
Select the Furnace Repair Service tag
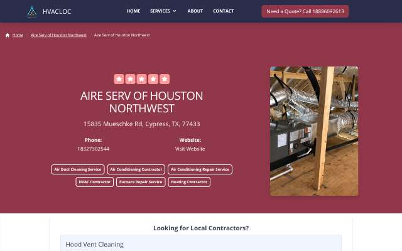[x=141, y=182]
